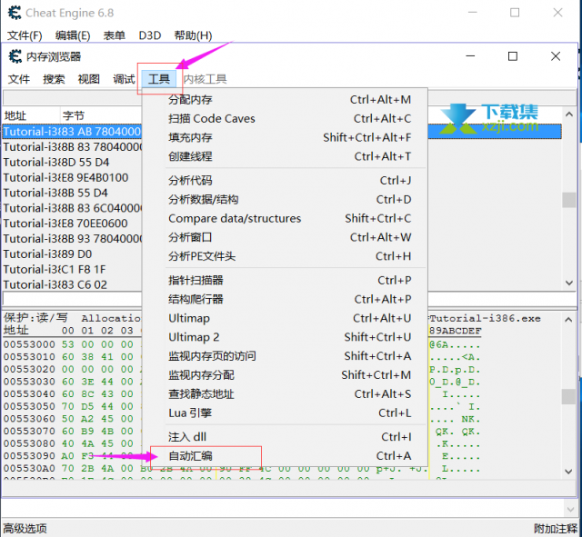Choose Ultimap 2 menu entry
Viewport: 582px width, 537px height.
pyautogui.click(x=285, y=337)
